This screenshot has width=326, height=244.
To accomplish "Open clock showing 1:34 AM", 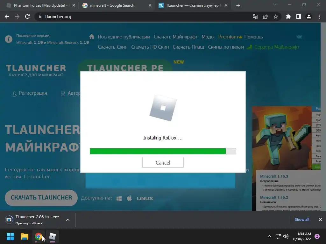I will [302, 236].
